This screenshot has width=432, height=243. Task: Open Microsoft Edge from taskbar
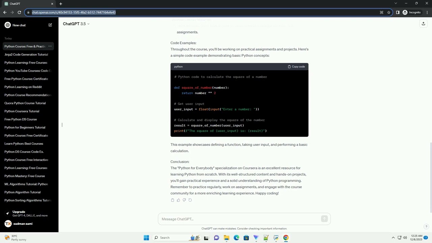[x=236, y=238]
